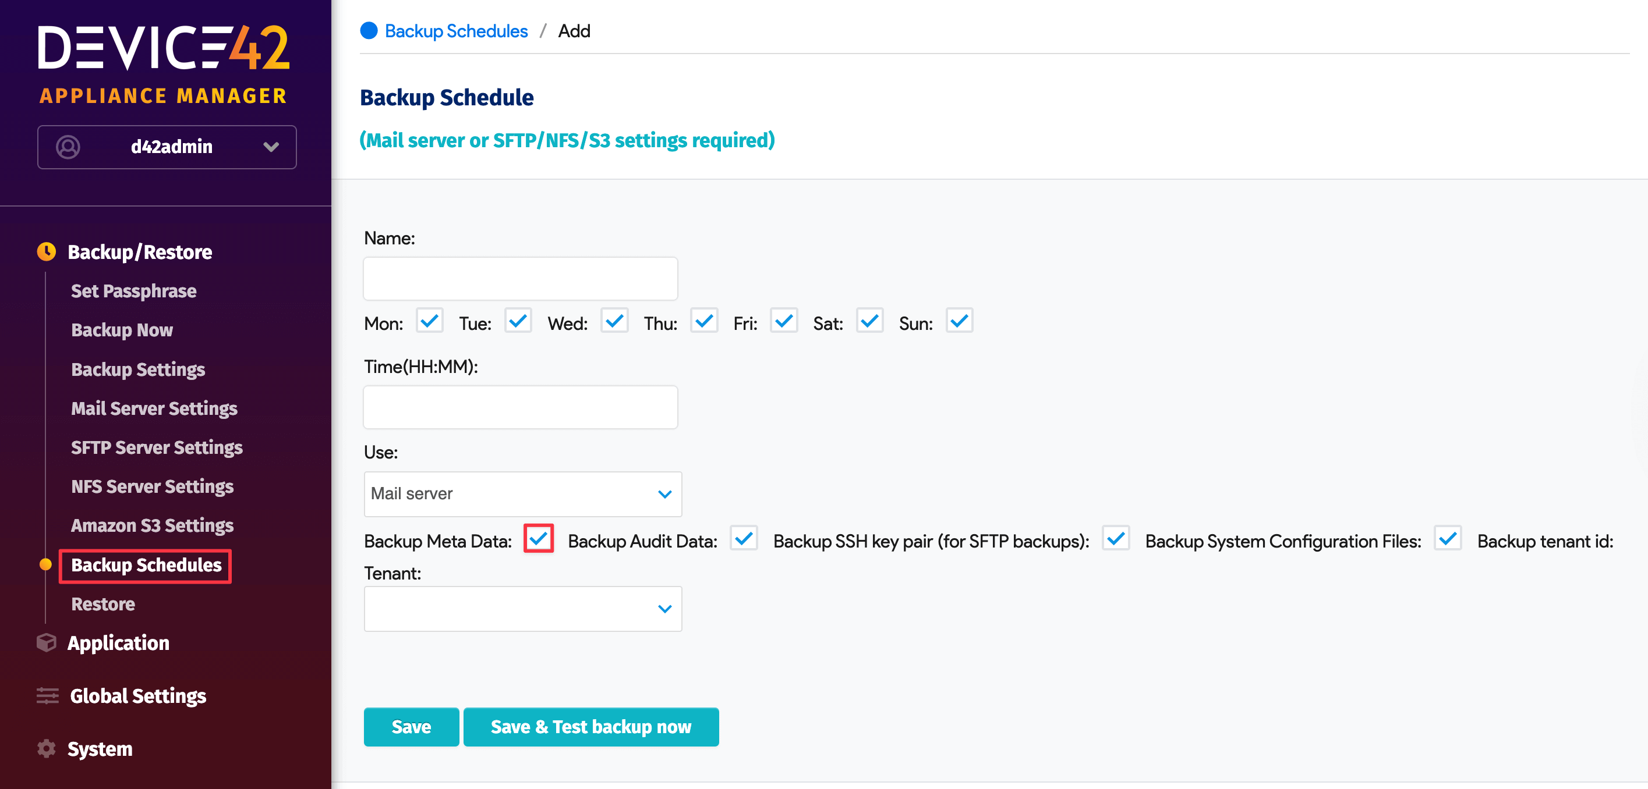Go to Amazon S3 Settings
This screenshot has height=789, width=1648.
(x=152, y=525)
